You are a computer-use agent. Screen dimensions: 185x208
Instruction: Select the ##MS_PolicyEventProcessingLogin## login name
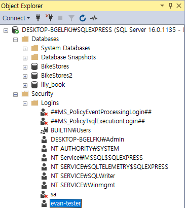coord(101,112)
